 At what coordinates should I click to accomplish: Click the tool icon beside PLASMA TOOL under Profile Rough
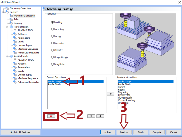coord(15,30)
